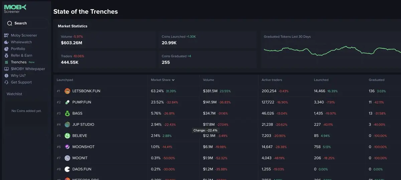Click the 20.99K coins launched value
This screenshot has width=401, height=180.
click(169, 43)
